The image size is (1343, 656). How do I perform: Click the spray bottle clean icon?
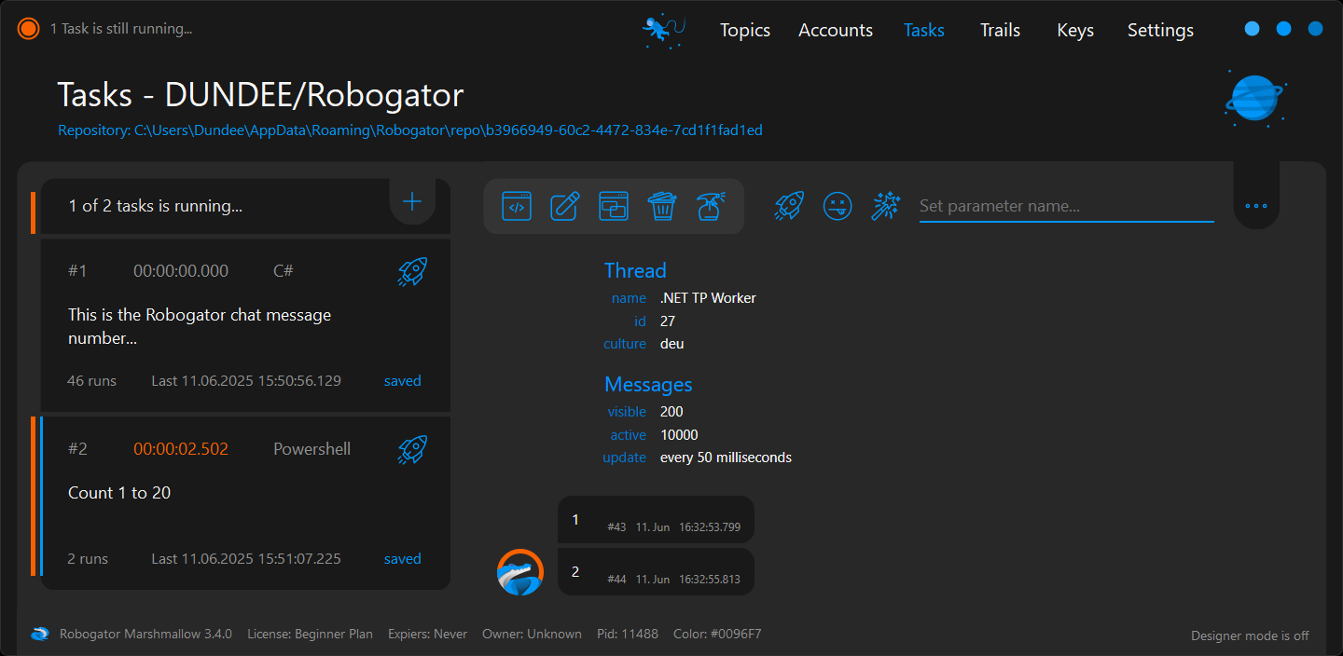pos(712,206)
